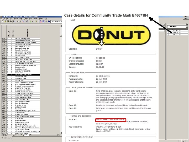Click the New document toolbar icon

point(2,22)
